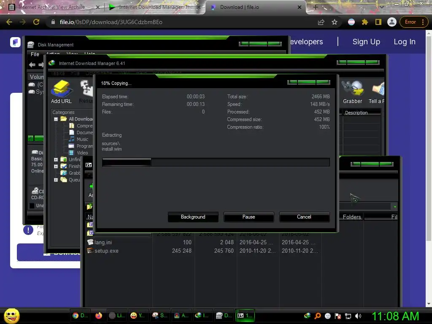Image resolution: width=432 pixels, height=324 pixels.
Task: Cancel the extraction in the Copying dialog
Action: 304,217
